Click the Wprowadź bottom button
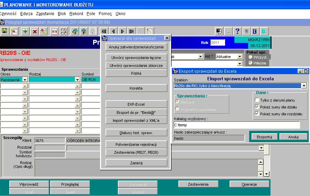The height and width of the screenshot is (196, 310). click(29, 184)
